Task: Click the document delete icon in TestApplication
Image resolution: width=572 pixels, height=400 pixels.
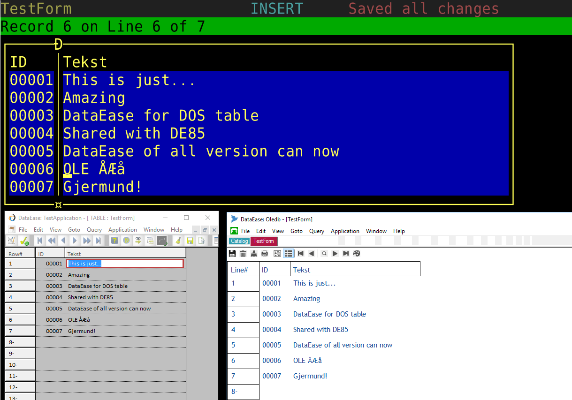Action: pos(201,241)
